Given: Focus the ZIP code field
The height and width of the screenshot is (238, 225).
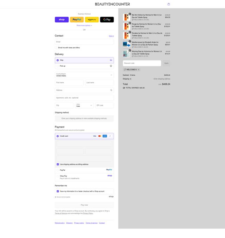Looking at the screenshot, I should point(104,106).
